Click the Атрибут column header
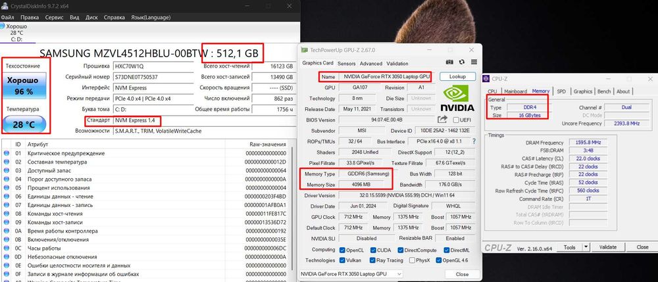This screenshot has height=282, width=658. click(x=125, y=144)
